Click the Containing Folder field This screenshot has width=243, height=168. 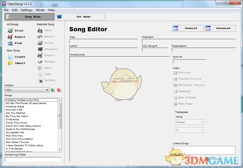(x=32, y=159)
